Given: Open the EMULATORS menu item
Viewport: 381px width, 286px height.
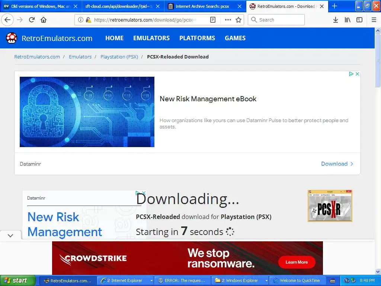Looking at the screenshot, I should [151, 38].
